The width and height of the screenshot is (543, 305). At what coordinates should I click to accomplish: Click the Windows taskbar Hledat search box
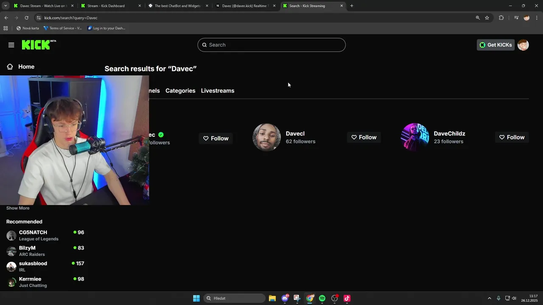(234, 298)
